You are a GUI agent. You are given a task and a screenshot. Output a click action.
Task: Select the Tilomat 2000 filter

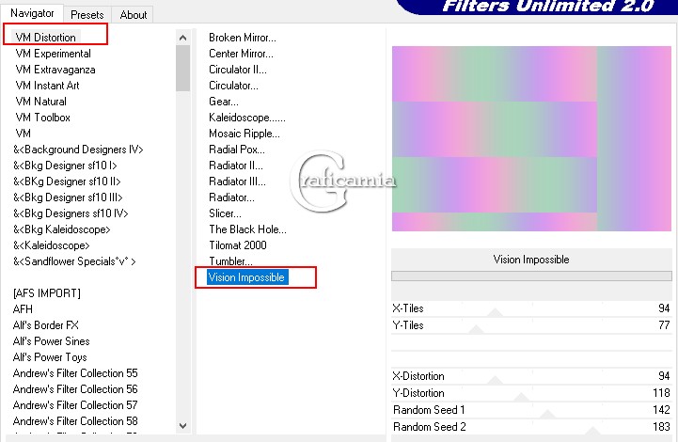tap(237, 245)
